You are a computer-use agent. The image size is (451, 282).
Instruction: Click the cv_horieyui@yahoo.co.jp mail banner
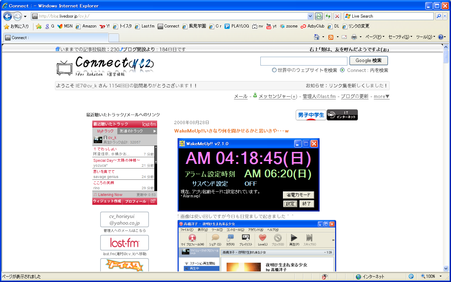pyautogui.click(x=124, y=219)
